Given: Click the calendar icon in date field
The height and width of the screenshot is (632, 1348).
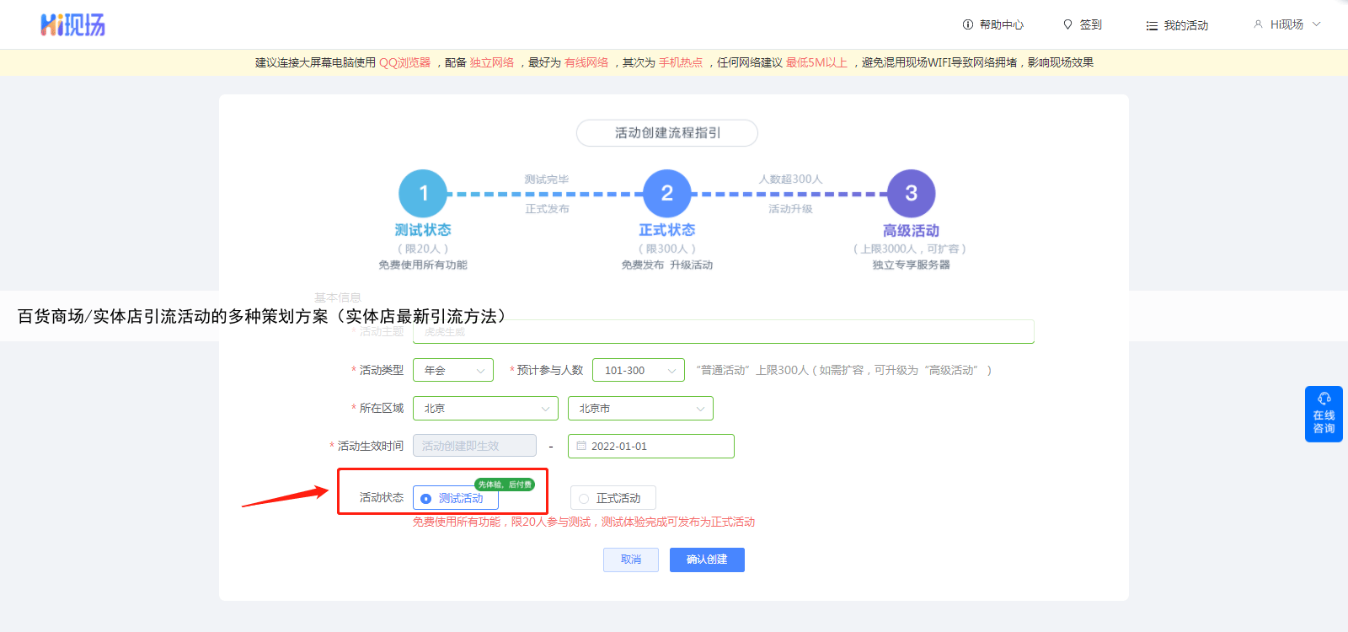Looking at the screenshot, I should (581, 446).
